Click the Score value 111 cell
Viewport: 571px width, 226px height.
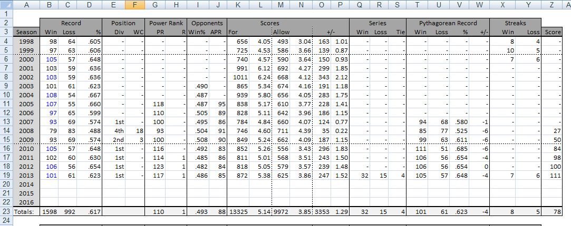coord(553,175)
